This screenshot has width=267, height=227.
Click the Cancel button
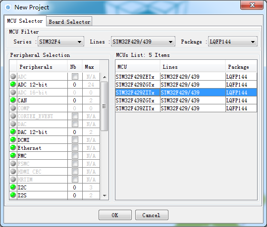click(152, 215)
